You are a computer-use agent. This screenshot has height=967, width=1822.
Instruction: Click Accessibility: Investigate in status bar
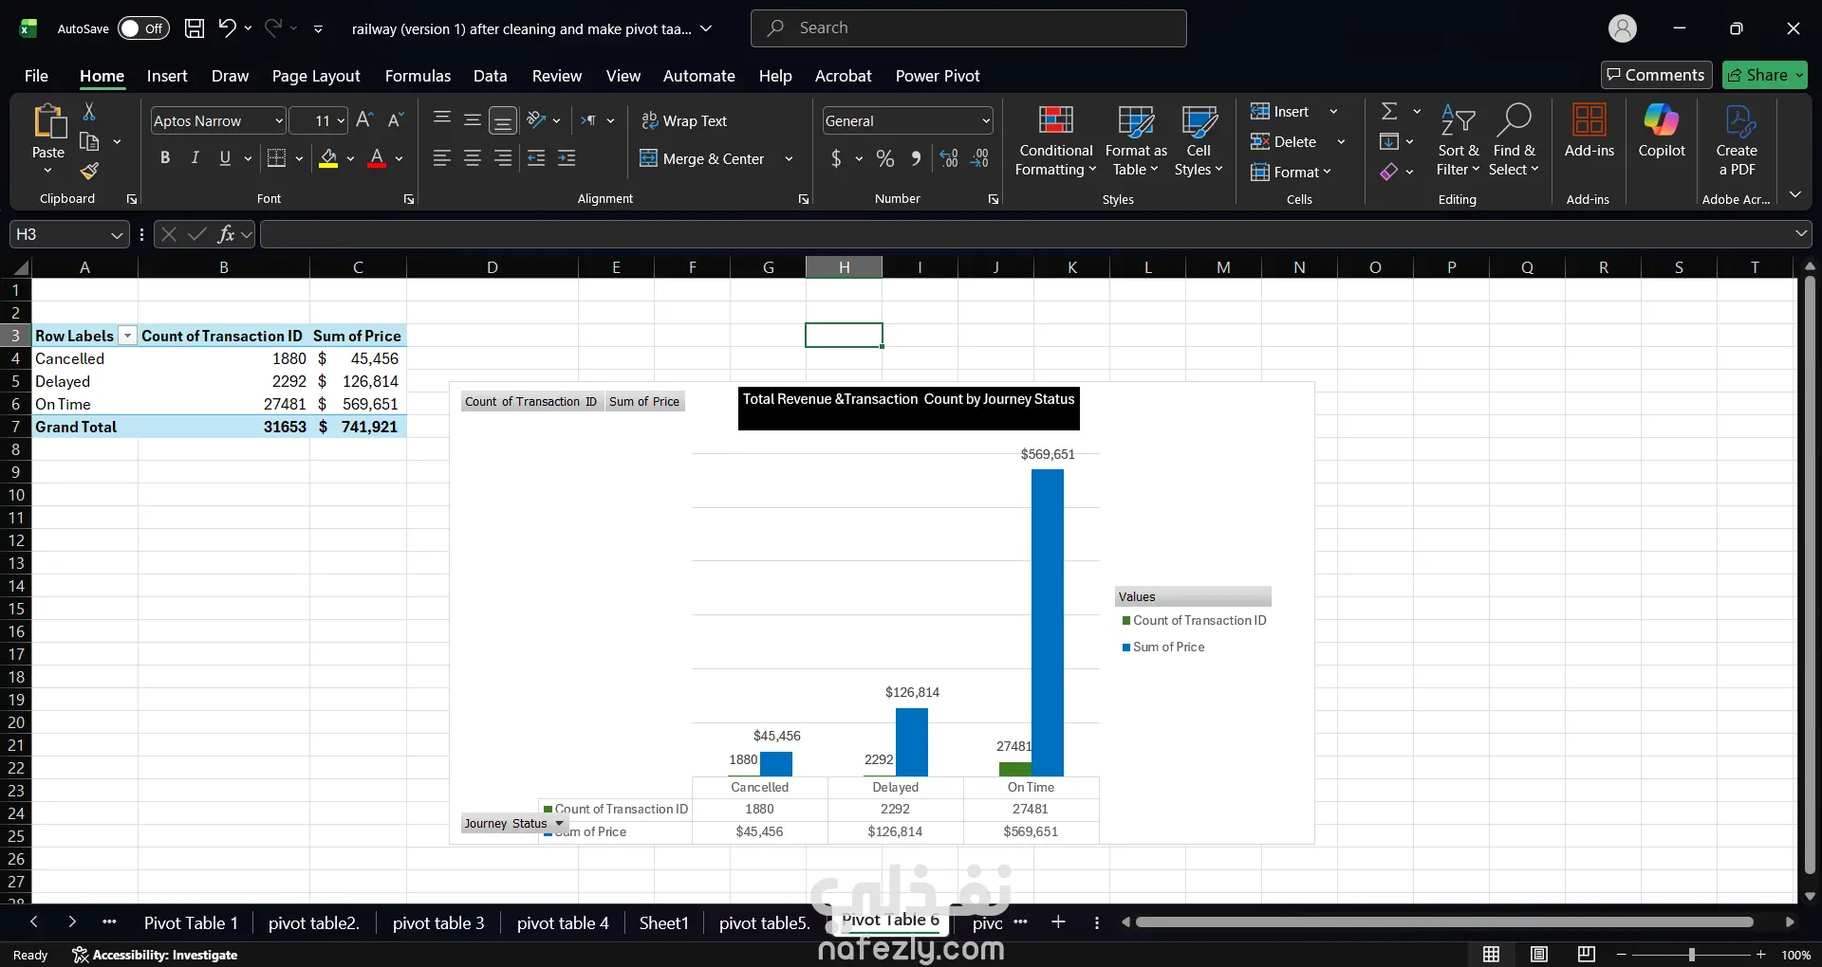pyautogui.click(x=155, y=955)
